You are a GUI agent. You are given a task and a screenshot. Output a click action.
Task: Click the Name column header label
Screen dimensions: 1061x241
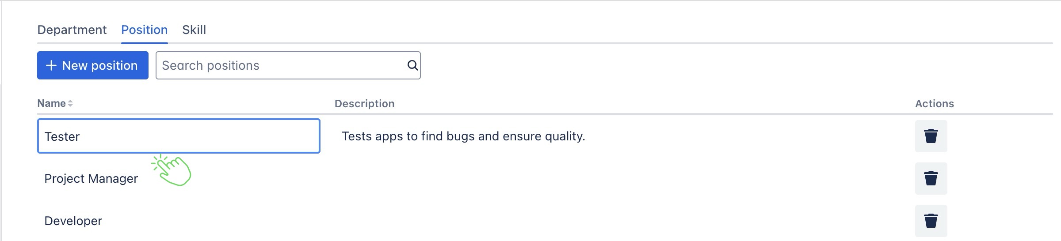[51, 103]
